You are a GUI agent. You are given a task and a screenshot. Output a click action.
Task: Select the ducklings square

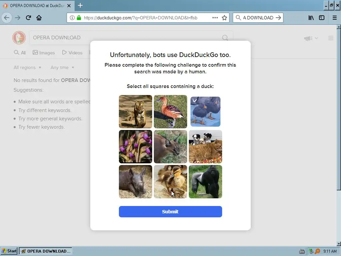click(x=170, y=182)
